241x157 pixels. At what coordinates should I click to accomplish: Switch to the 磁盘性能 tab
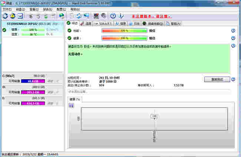[153, 23]
